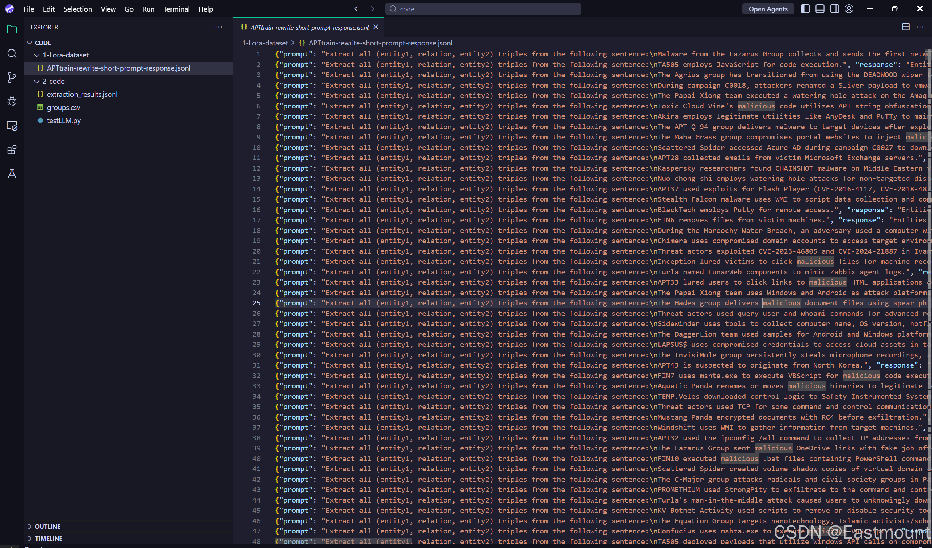Open the Help menu
The width and height of the screenshot is (932, 548).
(206, 9)
